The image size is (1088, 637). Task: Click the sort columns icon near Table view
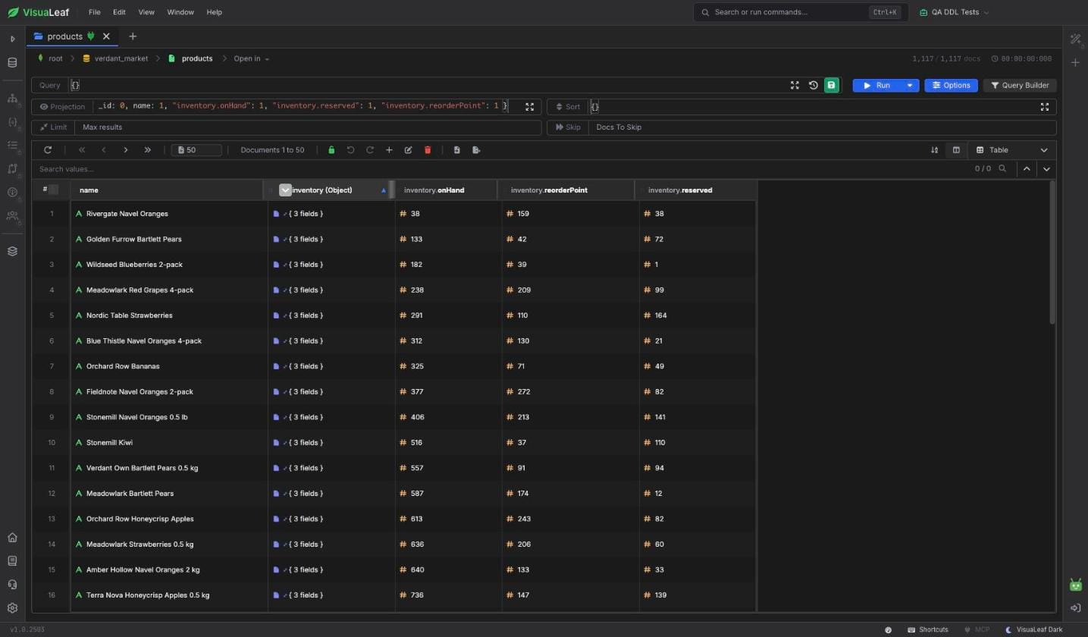coord(934,150)
